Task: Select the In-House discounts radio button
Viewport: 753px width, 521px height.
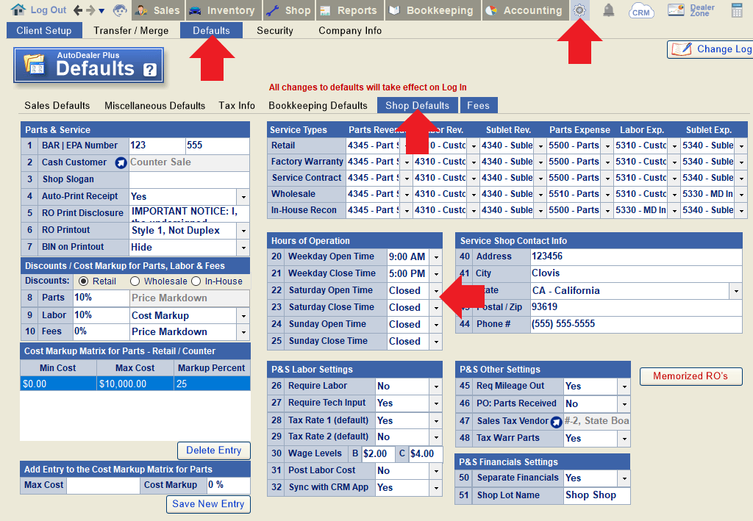Action: click(196, 281)
